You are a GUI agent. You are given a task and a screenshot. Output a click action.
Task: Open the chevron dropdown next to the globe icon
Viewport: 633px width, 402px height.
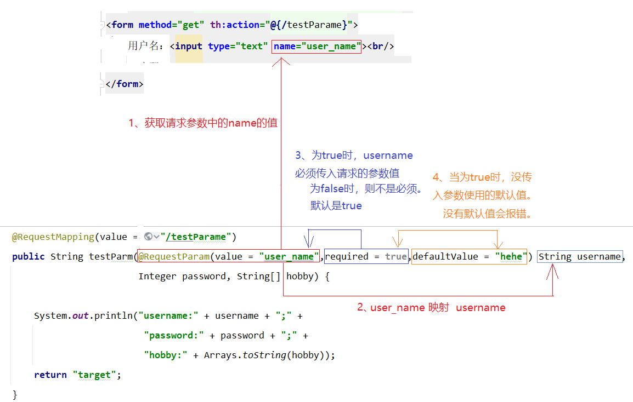click(156, 237)
